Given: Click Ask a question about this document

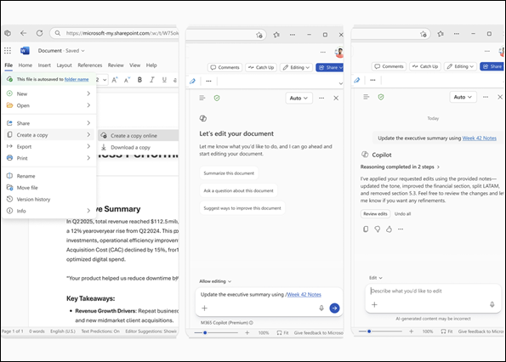Looking at the screenshot, I should pos(238,190).
